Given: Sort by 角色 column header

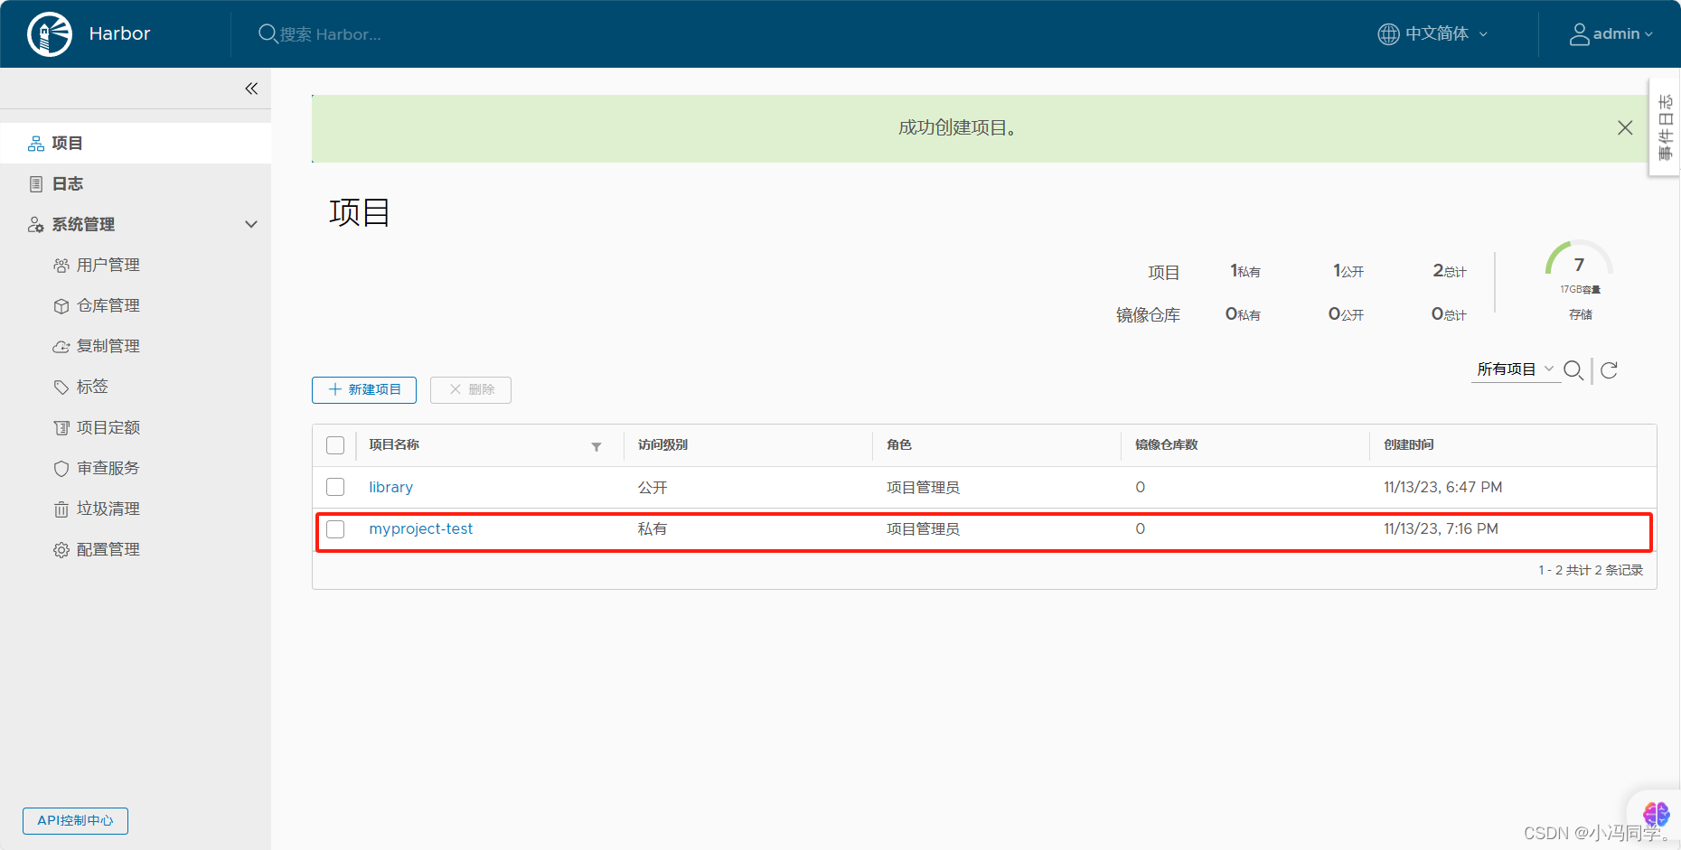Looking at the screenshot, I should coord(899,444).
